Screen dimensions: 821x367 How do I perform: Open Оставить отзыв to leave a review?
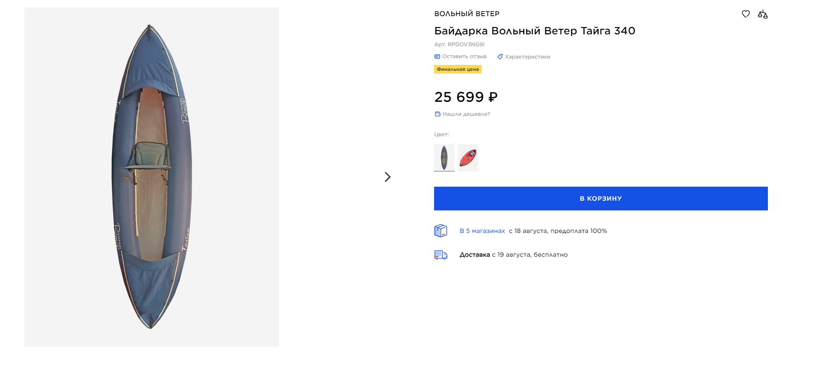pos(464,56)
